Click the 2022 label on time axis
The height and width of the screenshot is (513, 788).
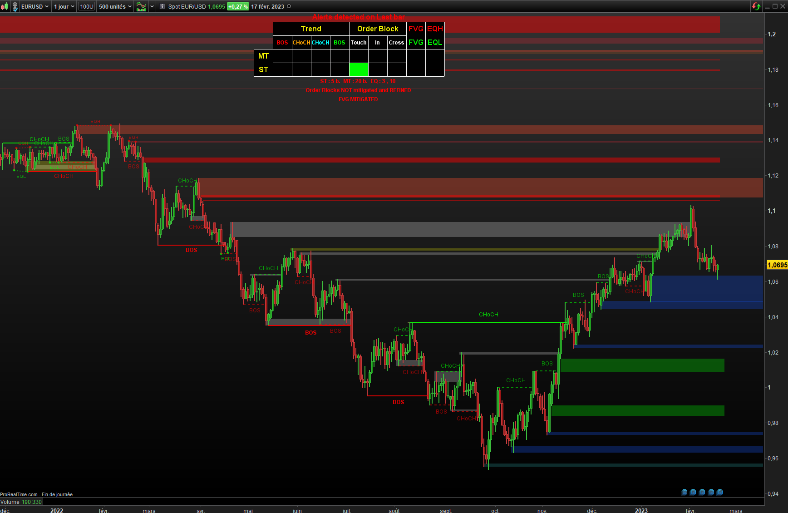coord(57,510)
